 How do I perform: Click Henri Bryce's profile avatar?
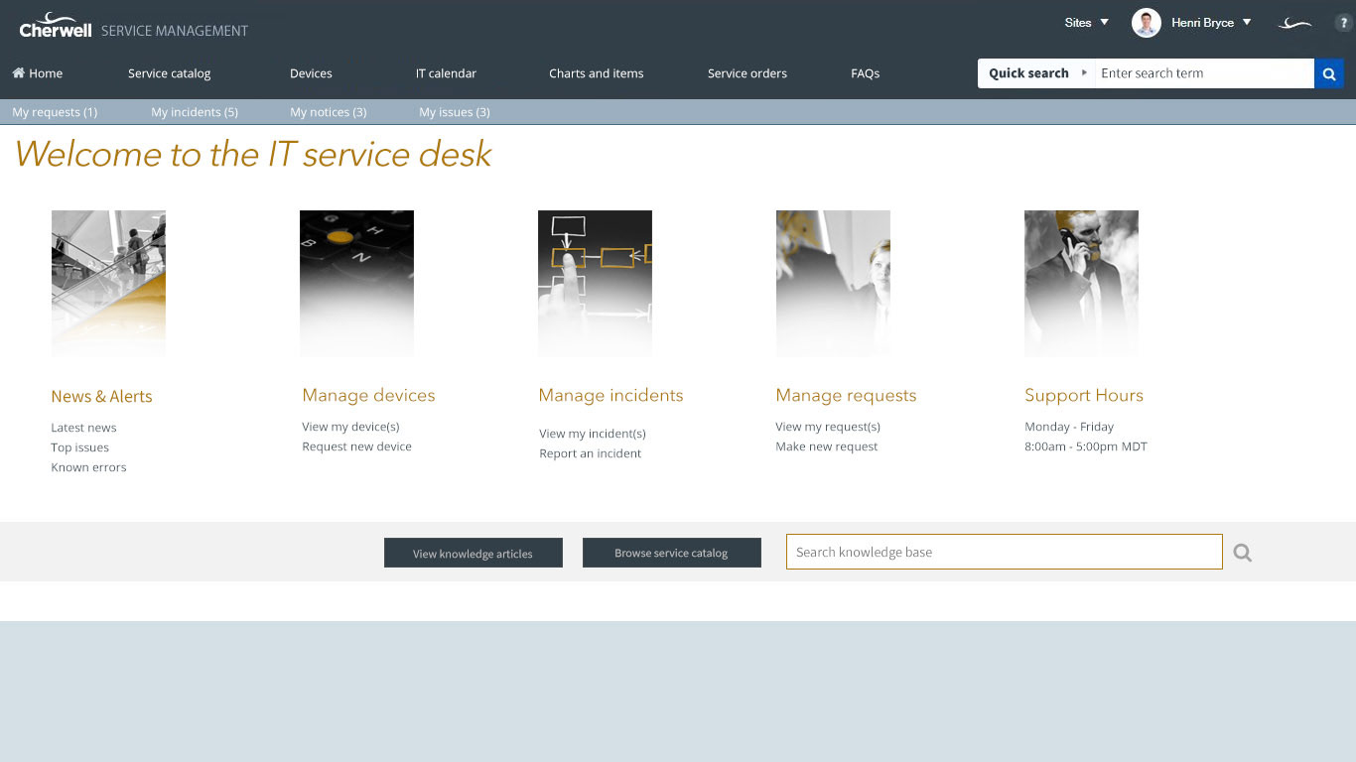coord(1146,23)
